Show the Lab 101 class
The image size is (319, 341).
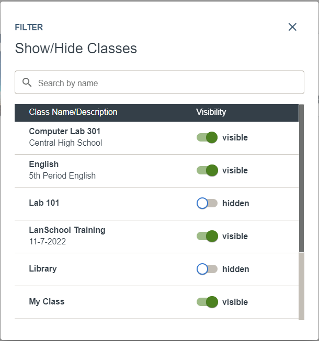207,203
